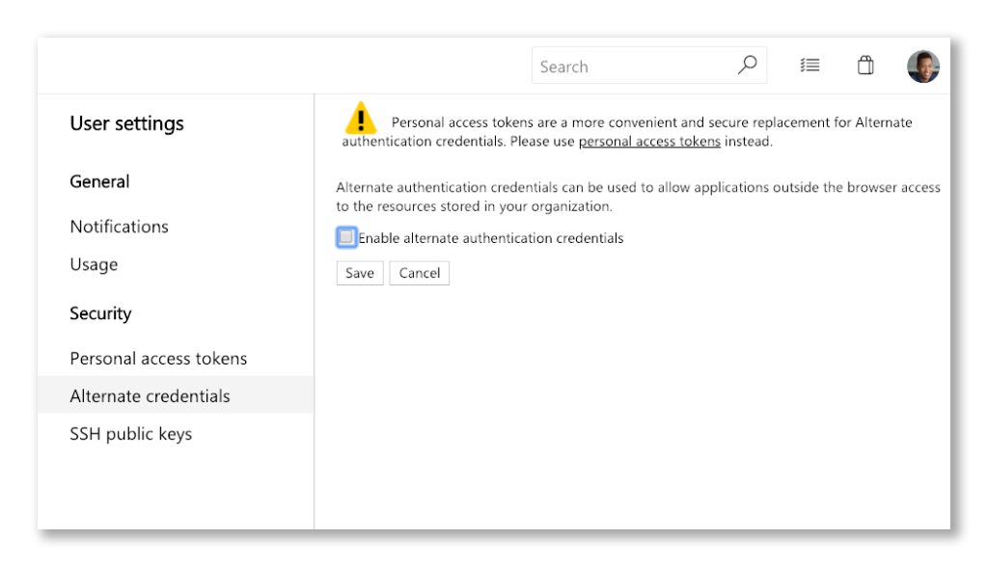The height and width of the screenshot is (567, 988).
Task: Click the warning triangle icon
Action: 359,121
